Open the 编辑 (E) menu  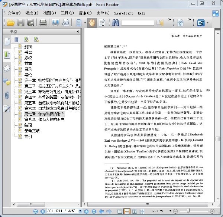[32, 13]
